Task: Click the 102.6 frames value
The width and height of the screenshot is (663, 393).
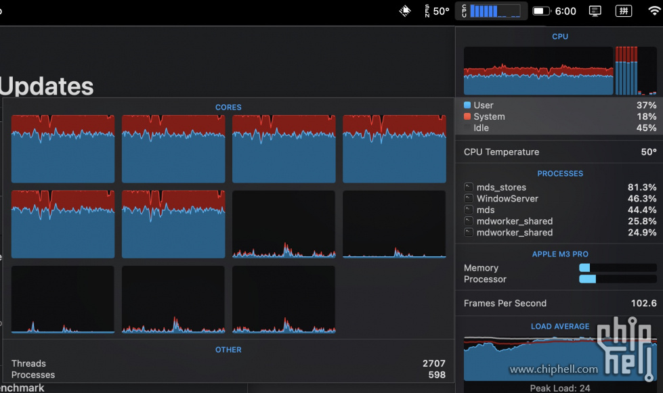Action: (x=643, y=303)
